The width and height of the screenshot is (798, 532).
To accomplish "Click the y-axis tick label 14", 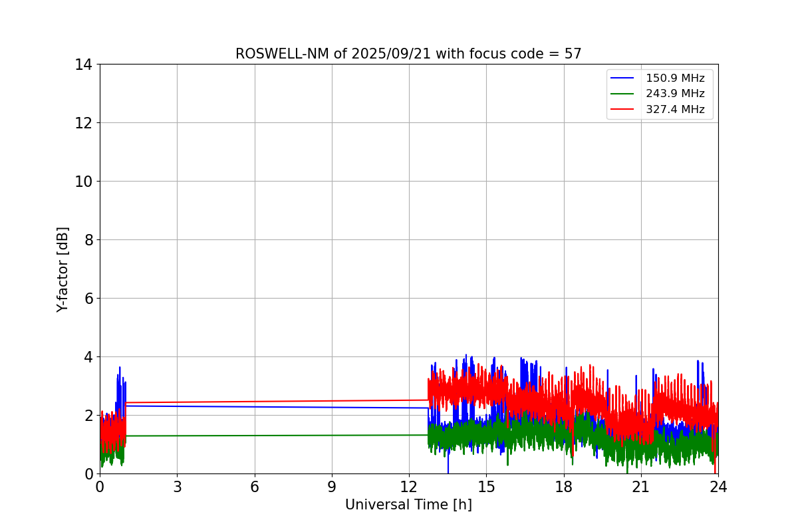I will (83, 65).
